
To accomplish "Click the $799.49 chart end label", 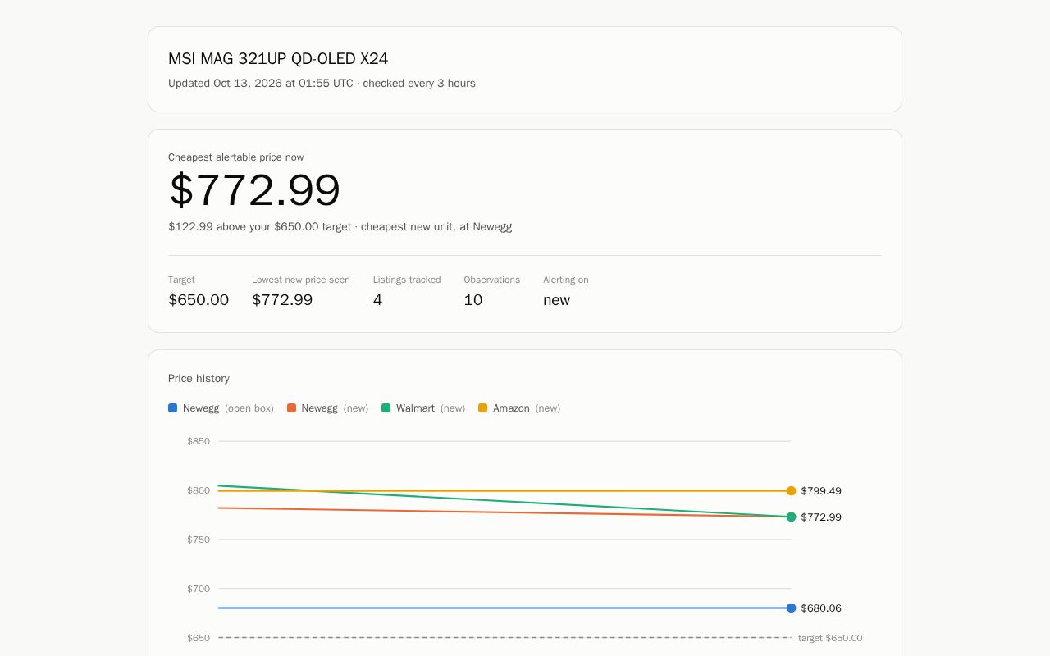I will 821,491.
